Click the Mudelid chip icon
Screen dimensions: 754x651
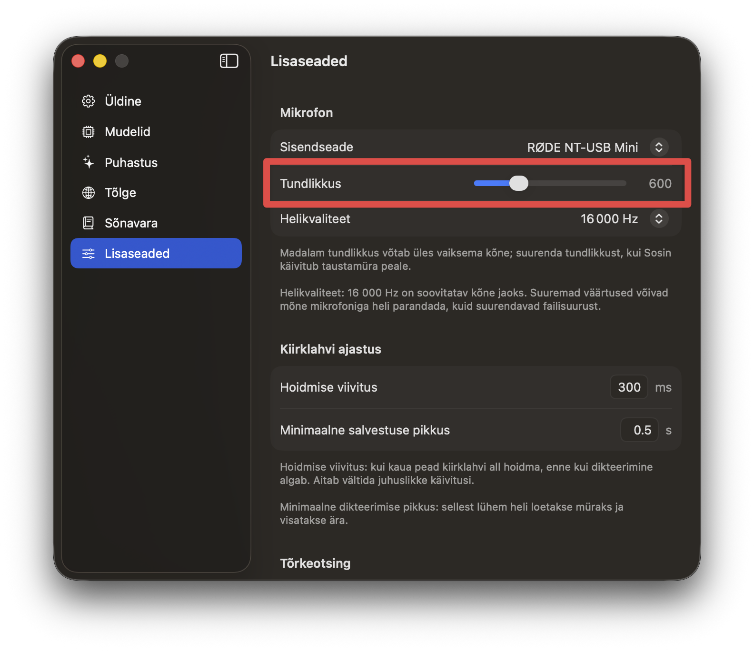(89, 132)
